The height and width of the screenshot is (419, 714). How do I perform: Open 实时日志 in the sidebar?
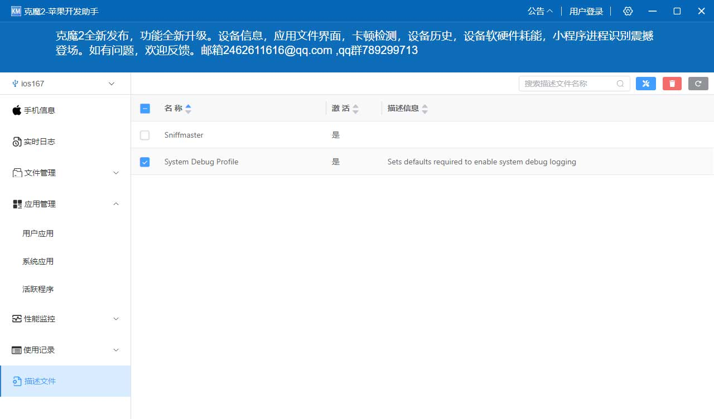[65, 142]
